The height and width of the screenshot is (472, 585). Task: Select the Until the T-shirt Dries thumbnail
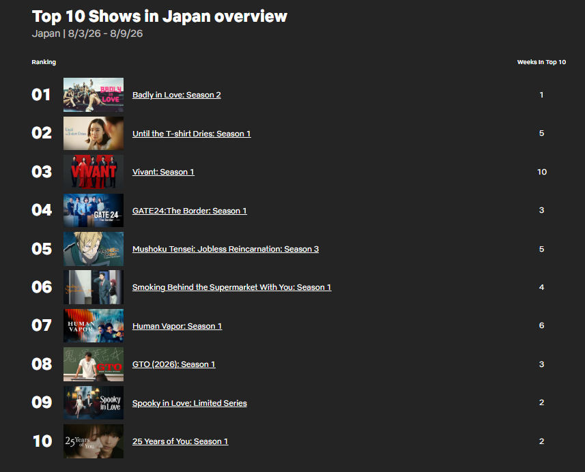click(x=94, y=133)
